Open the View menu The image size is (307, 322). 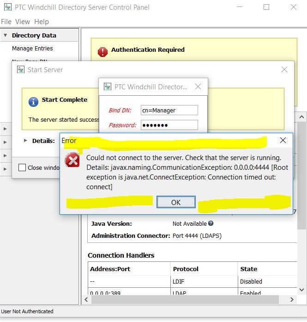[x=23, y=22]
